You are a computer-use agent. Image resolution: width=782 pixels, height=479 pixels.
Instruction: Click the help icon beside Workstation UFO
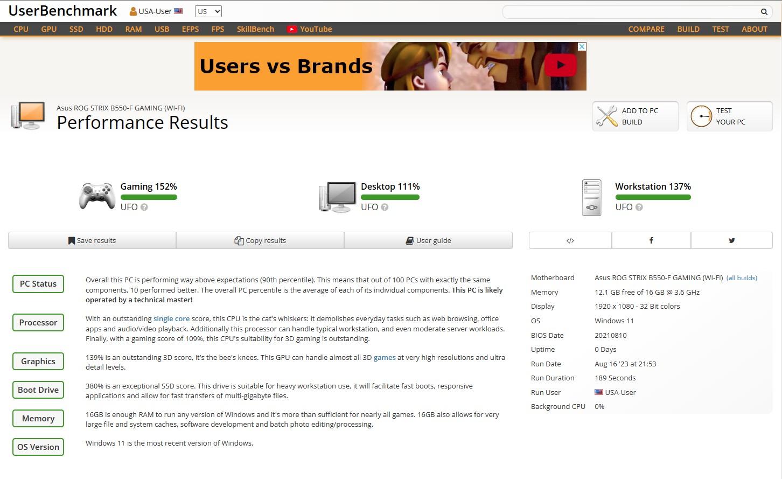coord(639,207)
